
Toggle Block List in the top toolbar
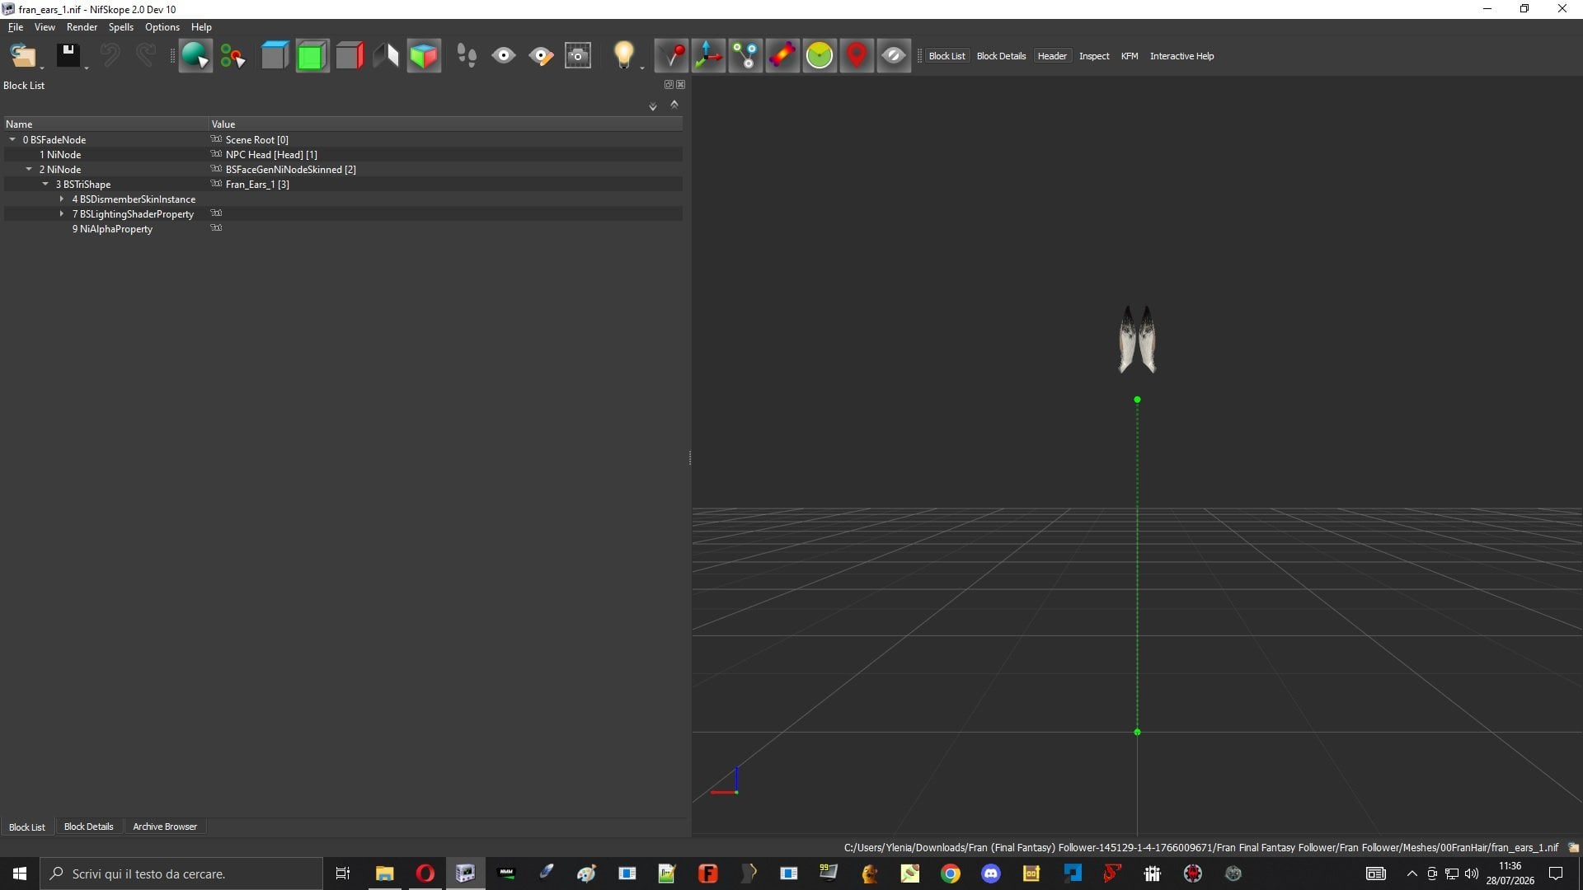(947, 56)
